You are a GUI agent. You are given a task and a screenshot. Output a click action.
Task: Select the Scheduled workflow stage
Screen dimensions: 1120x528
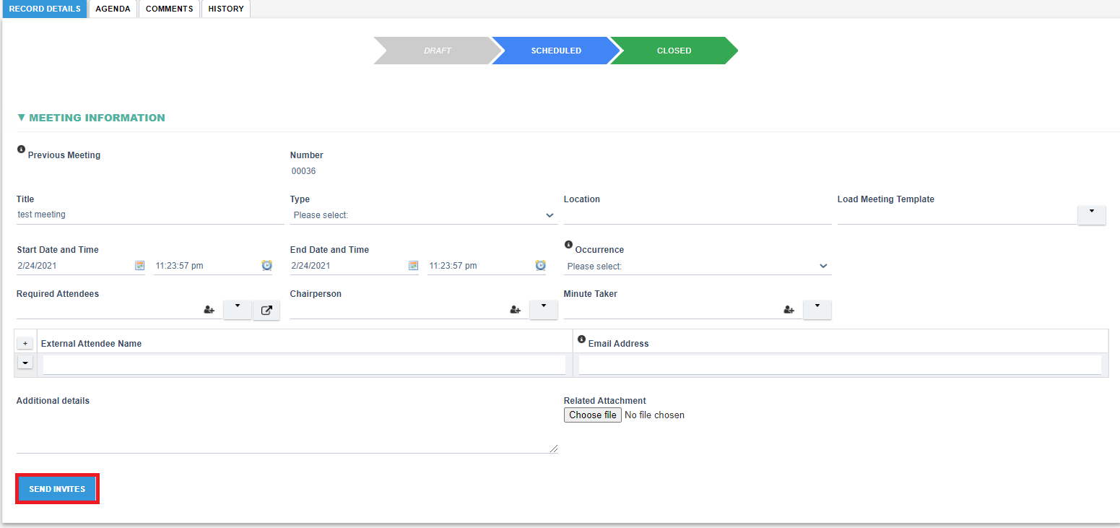click(556, 51)
